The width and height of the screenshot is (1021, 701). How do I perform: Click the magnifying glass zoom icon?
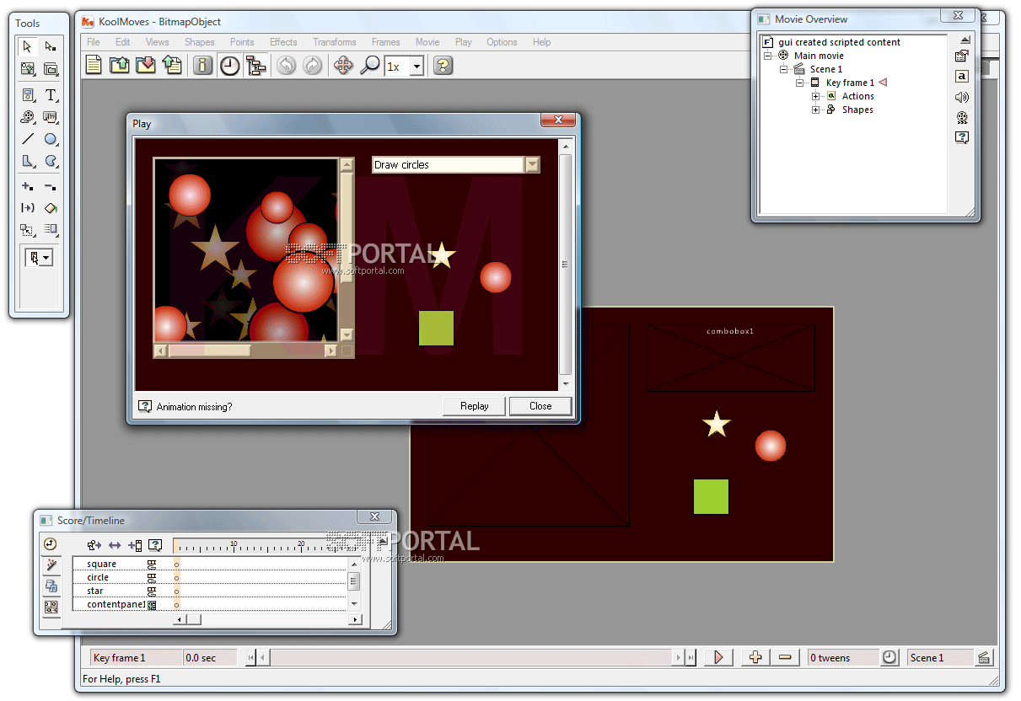point(369,66)
